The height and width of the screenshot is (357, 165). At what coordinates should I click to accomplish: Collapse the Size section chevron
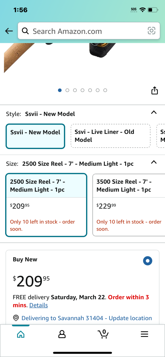[154, 162]
